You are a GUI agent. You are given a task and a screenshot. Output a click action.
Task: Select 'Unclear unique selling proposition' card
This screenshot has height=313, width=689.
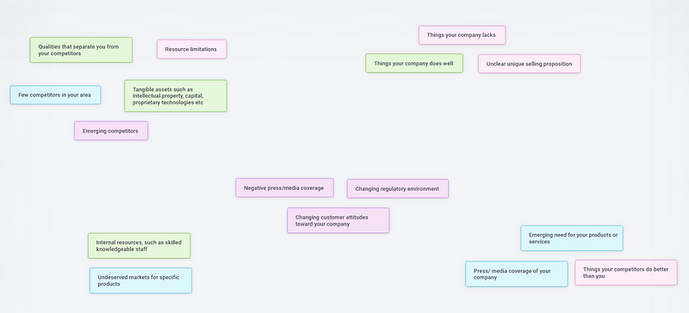click(529, 64)
